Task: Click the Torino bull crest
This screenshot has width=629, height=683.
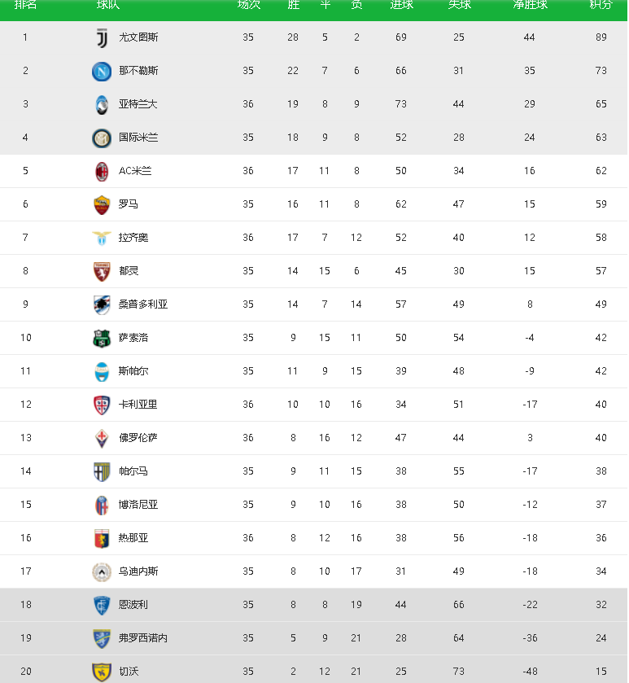Action: coord(102,271)
